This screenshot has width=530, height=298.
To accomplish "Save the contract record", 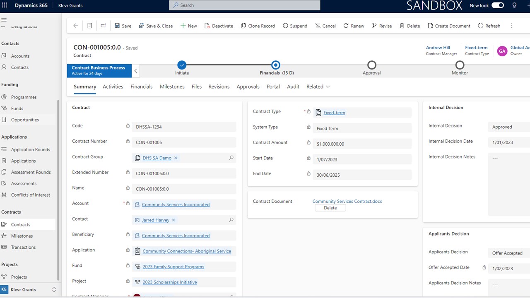I will pyautogui.click(x=123, y=26).
